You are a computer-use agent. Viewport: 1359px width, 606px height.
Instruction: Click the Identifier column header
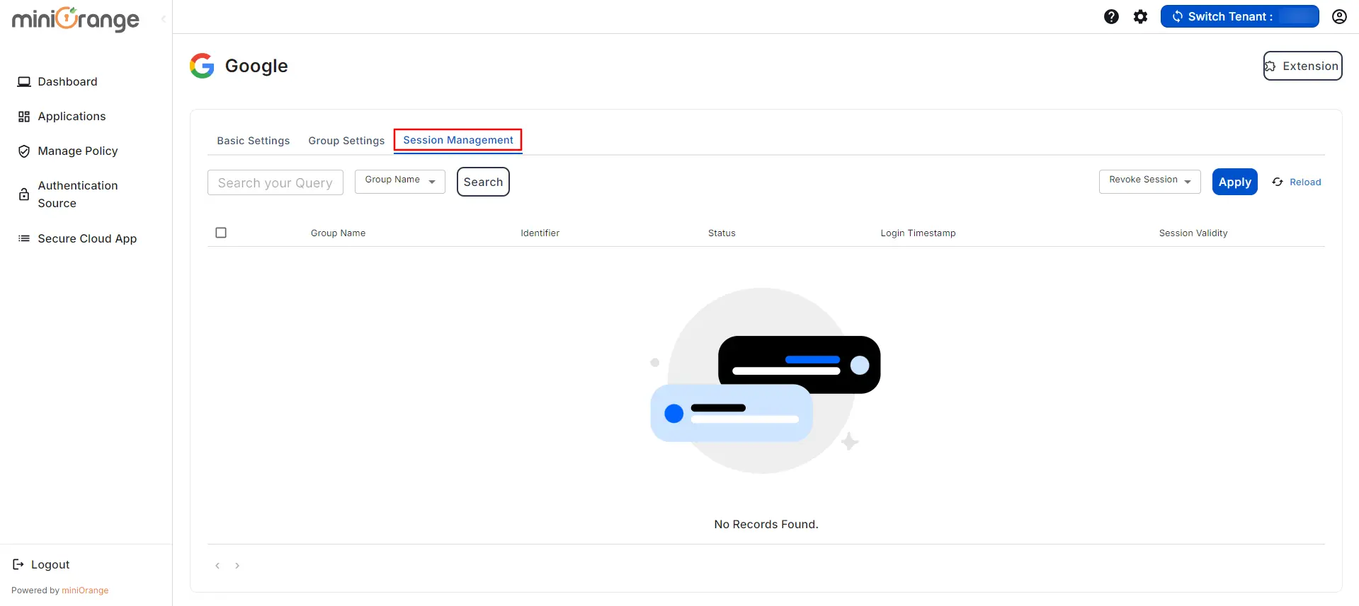point(540,233)
